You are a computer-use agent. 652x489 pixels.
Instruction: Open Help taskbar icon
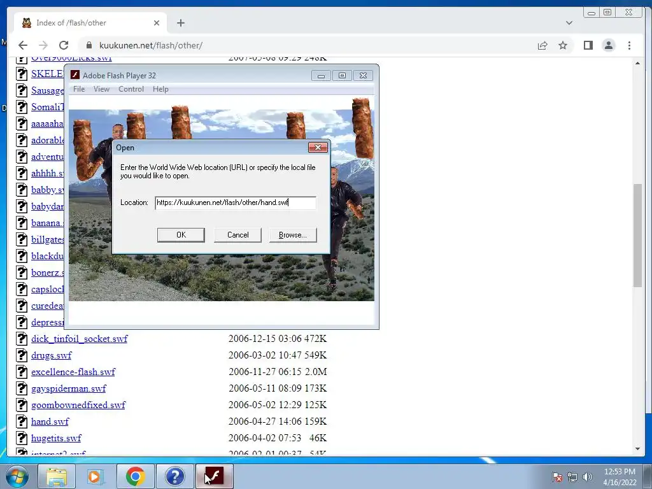[x=174, y=476]
